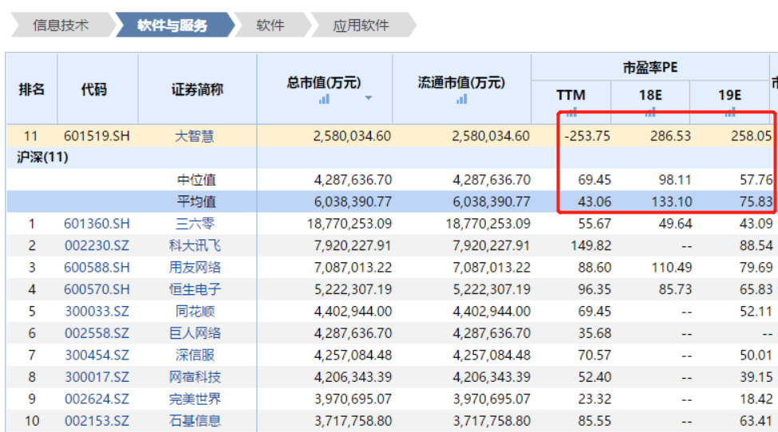Click chart icon under TTM column
Screen dimensions: 778x432
pyautogui.click(x=571, y=112)
